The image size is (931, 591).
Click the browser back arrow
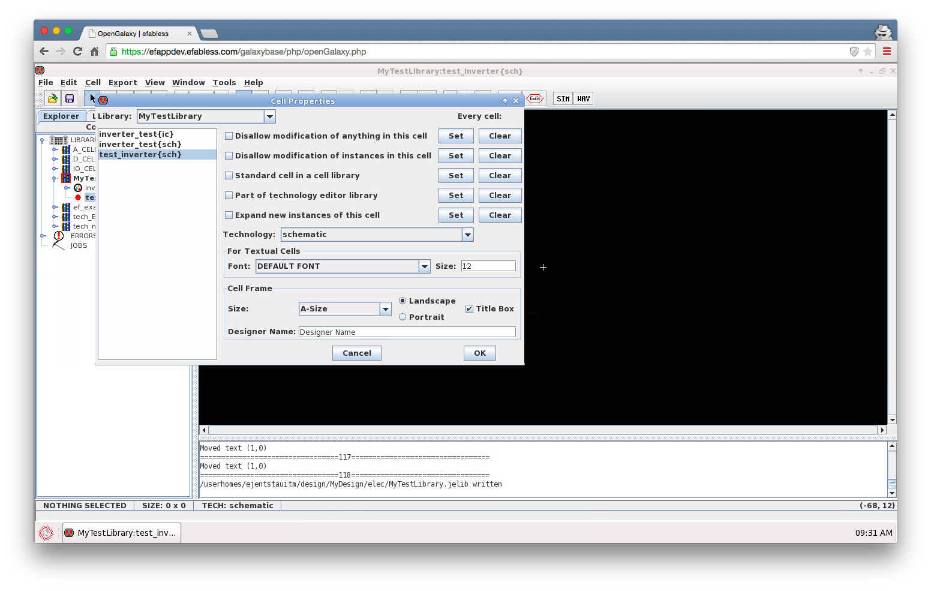pos(44,52)
